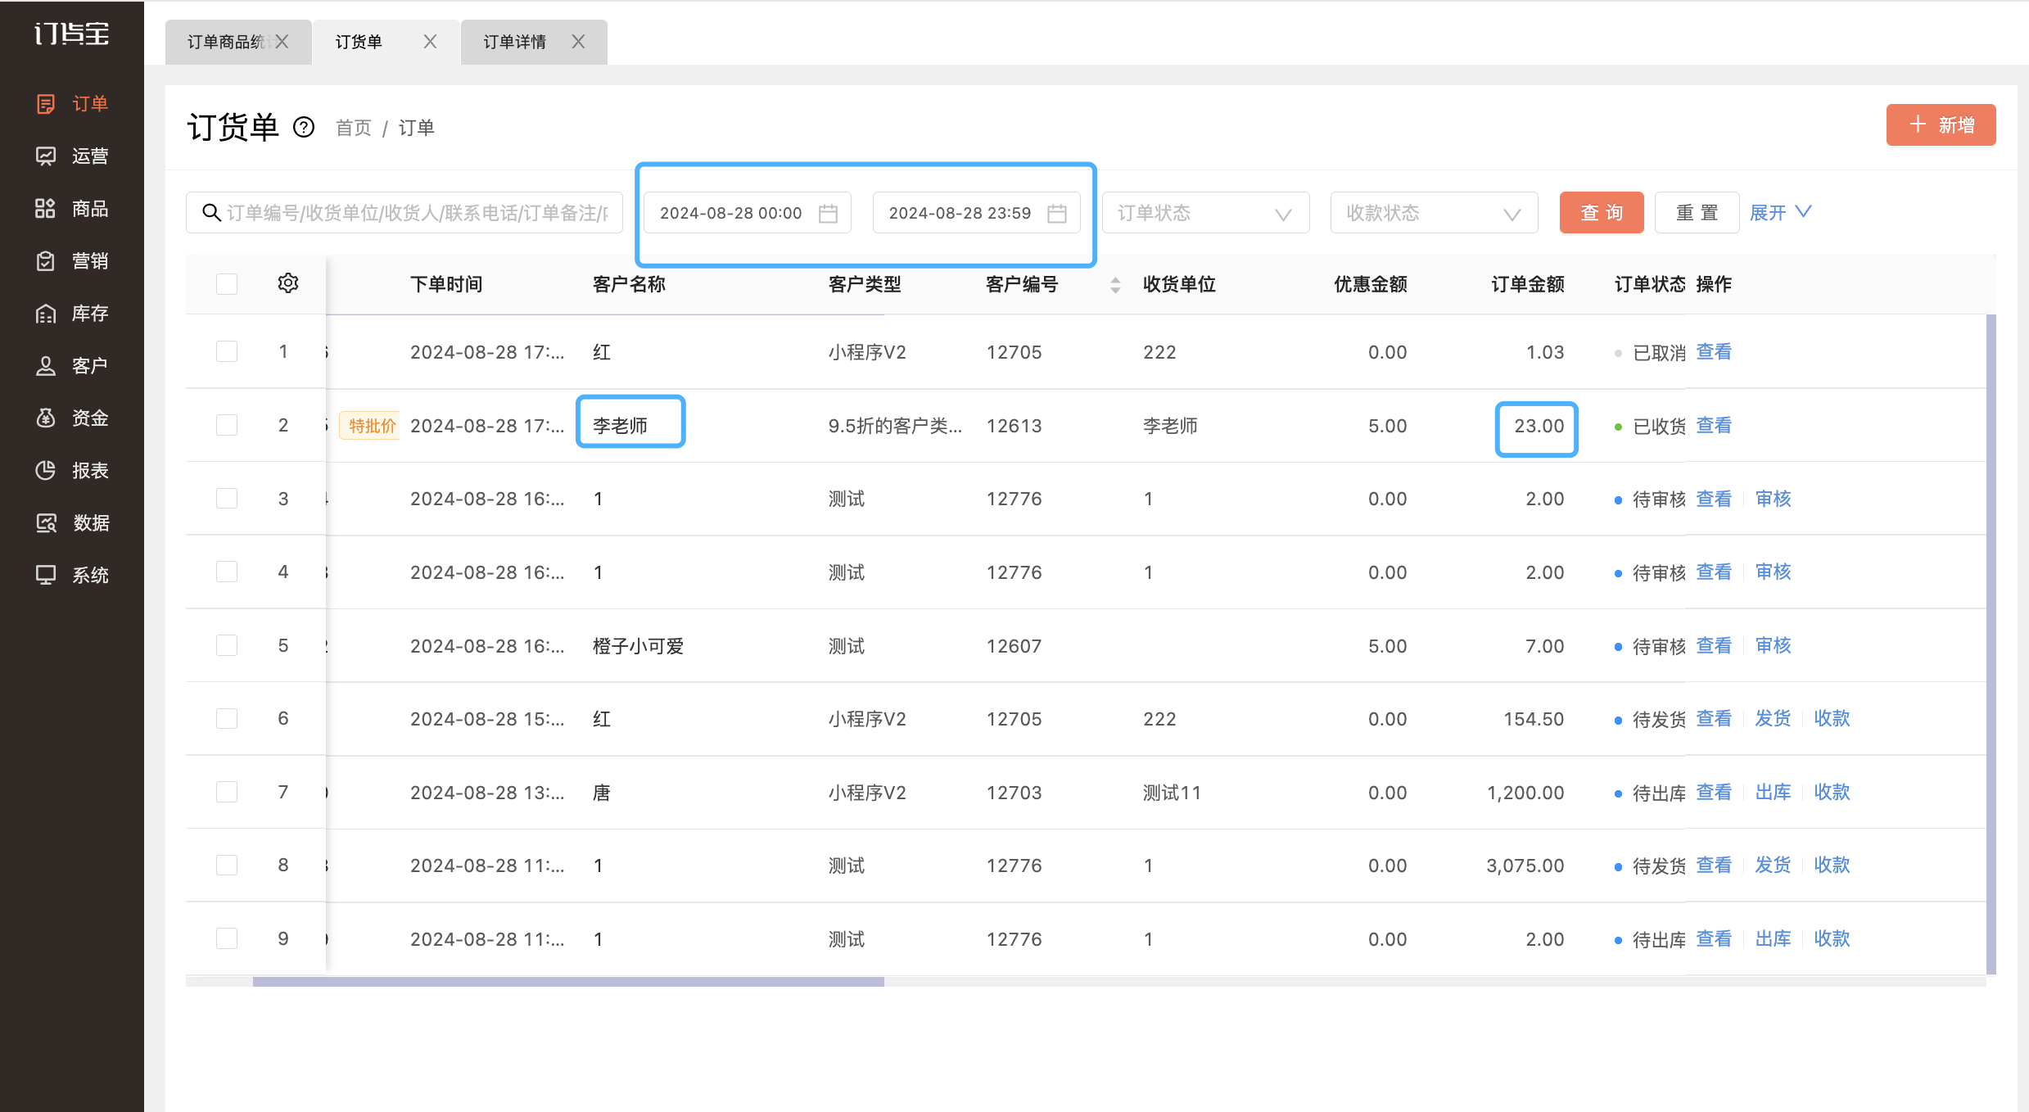Click 发货 for row 8 order
Viewport: 2029px width, 1112px height.
tap(1774, 865)
